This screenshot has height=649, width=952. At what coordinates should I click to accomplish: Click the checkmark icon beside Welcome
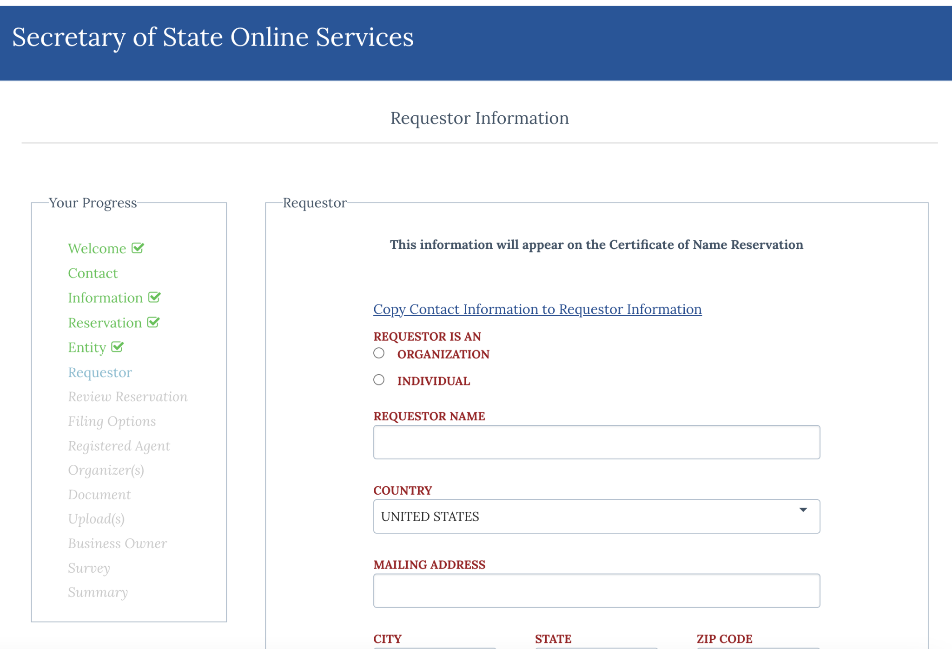pyautogui.click(x=138, y=248)
